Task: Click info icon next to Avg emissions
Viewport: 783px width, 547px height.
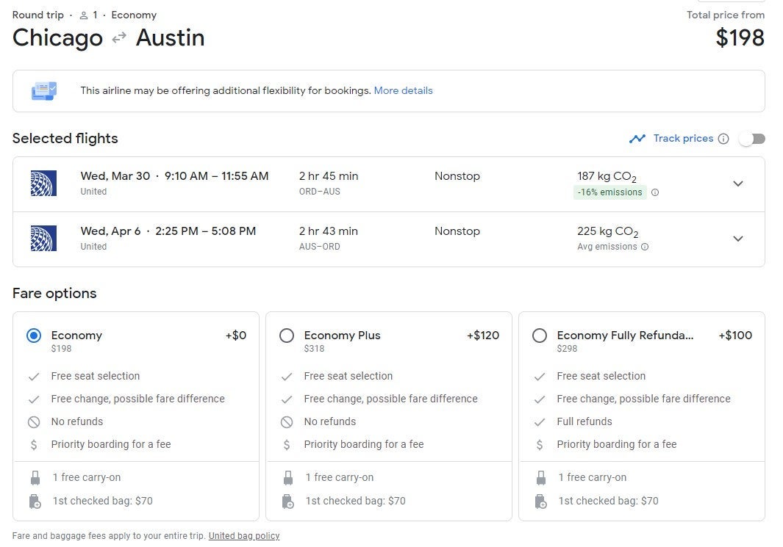Action: tap(645, 247)
